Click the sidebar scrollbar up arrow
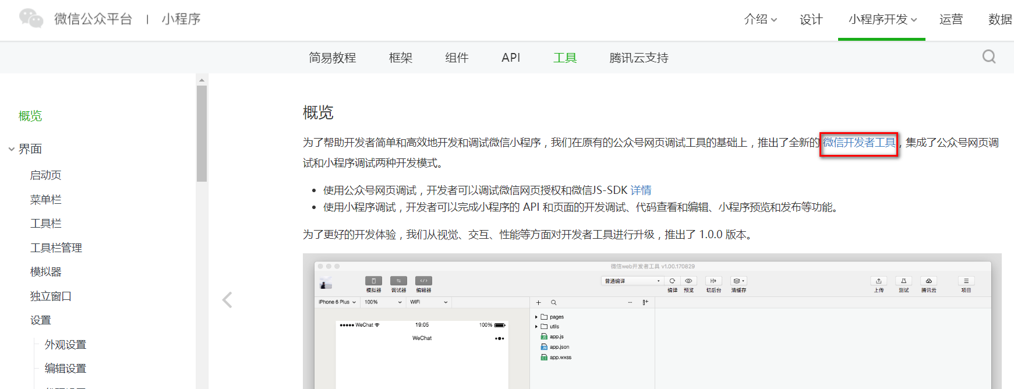This screenshot has height=389, width=1014. tap(202, 80)
